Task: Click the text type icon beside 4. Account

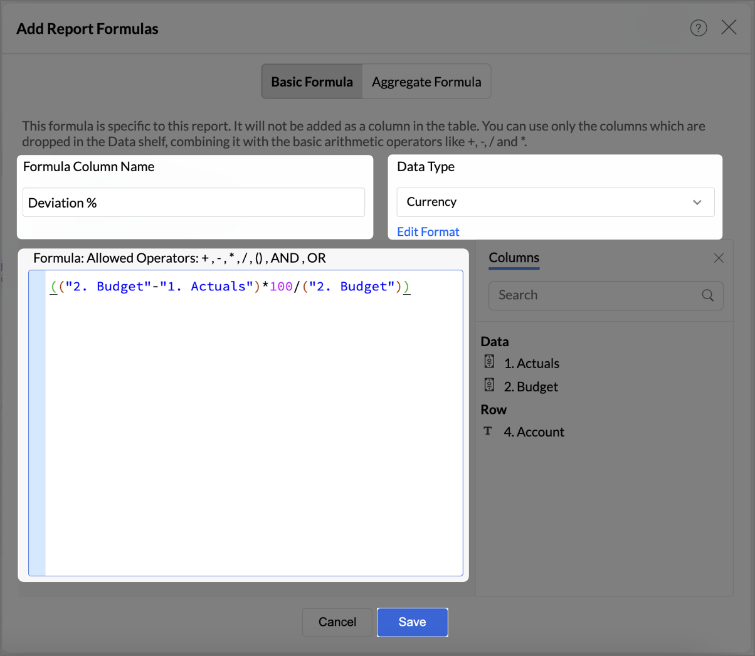Action: (x=488, y=431)
